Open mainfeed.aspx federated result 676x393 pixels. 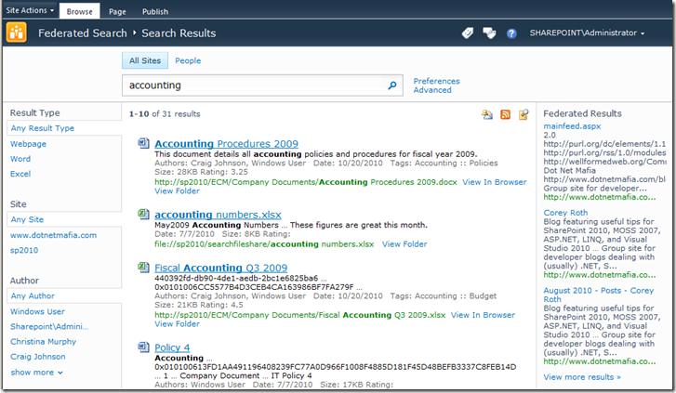(x=572, y=126)
